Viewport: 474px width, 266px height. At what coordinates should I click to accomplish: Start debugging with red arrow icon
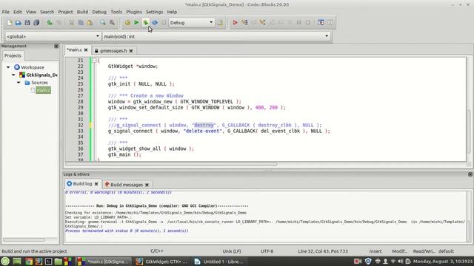point(235,23)
